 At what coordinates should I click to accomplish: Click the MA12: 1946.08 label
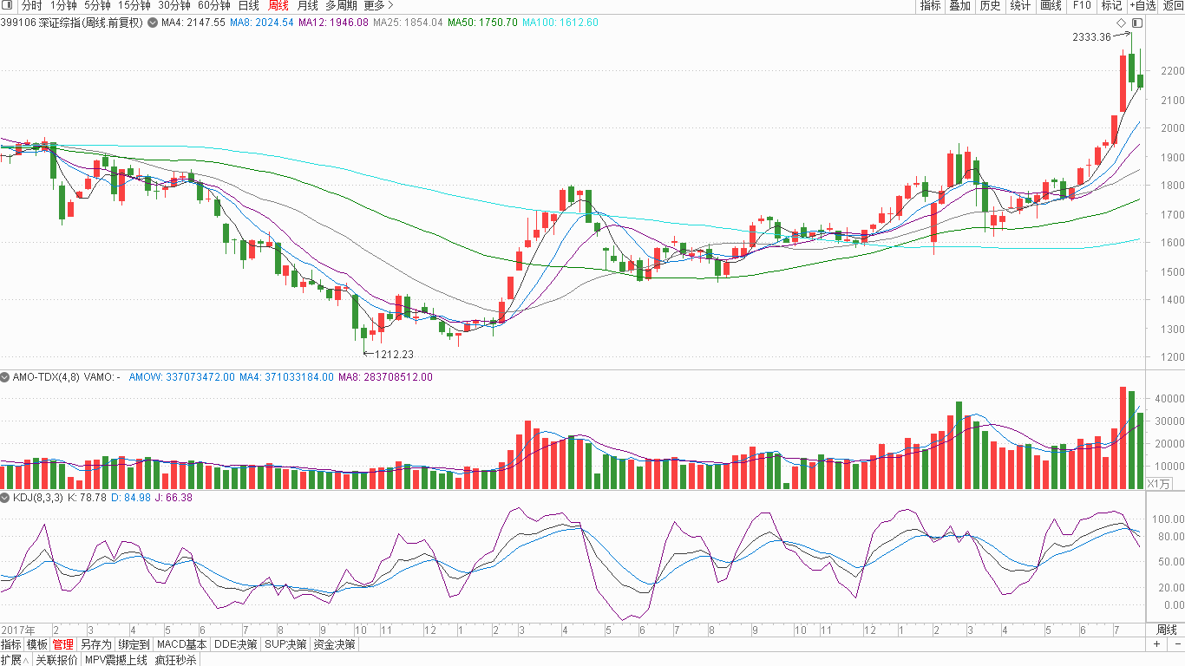(x=333, y=23)
